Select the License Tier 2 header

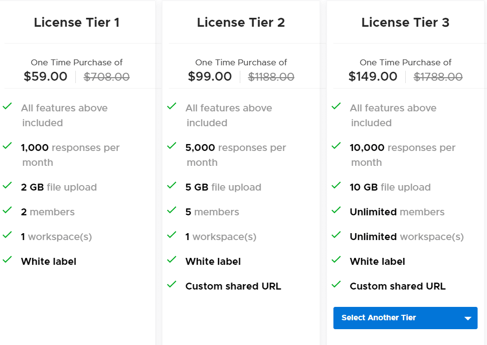241,22
